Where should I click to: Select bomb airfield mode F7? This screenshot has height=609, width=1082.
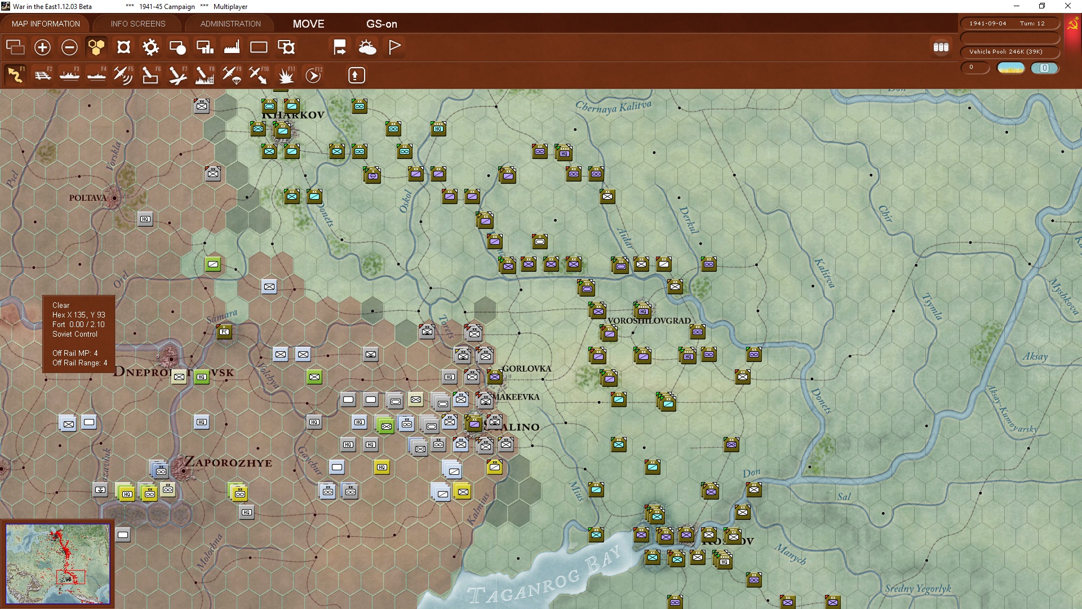(178, 75)
